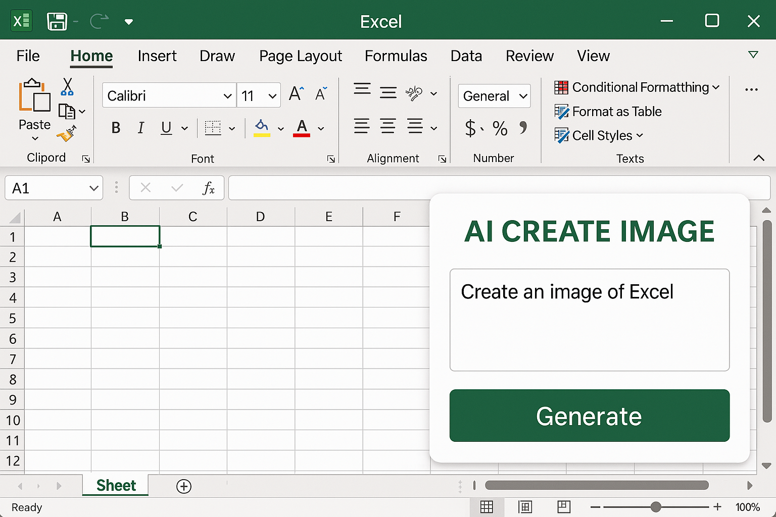Apply comma style
776x517 pixels.
pyautogui.click(x=523, y=127)
